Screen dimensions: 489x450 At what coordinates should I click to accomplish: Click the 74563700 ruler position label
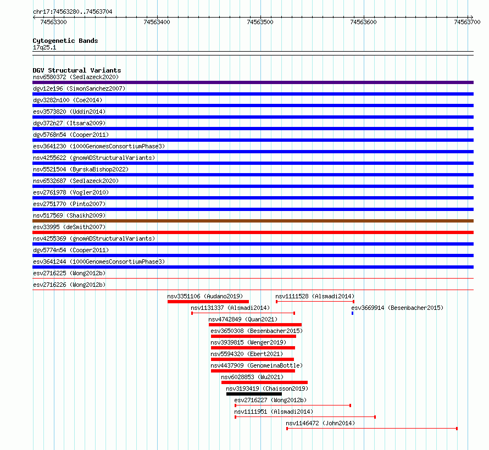(467, 22)
